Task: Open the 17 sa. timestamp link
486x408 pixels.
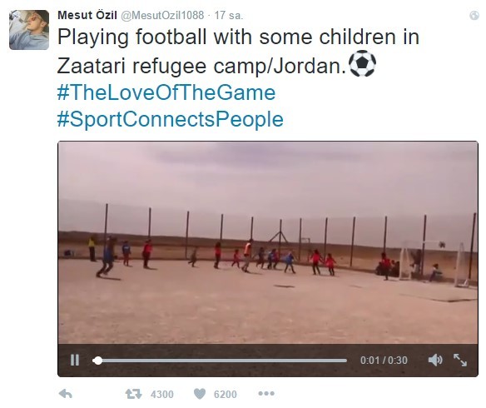Action: tap(229, 15)
